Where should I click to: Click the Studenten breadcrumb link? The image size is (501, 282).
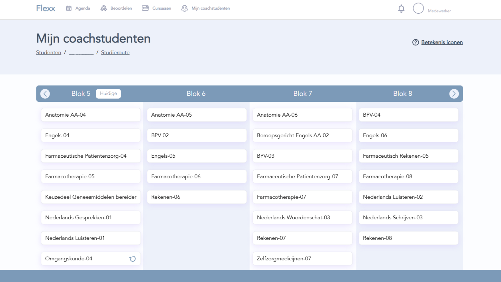(x=49, y=52)
